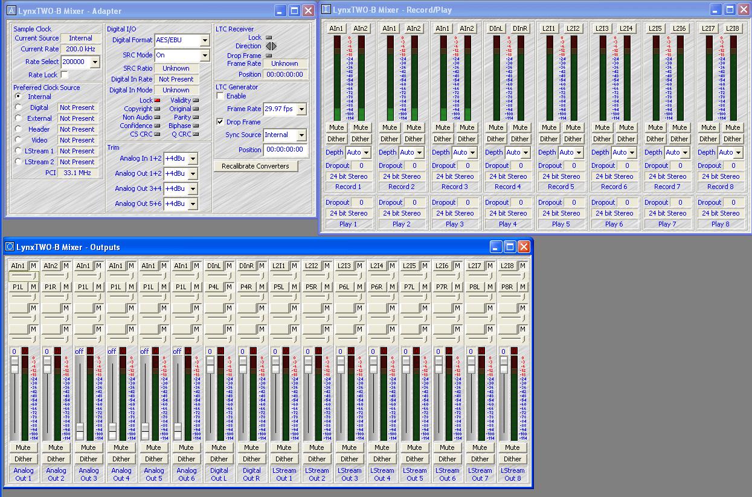Open Analog Out 1+2 trim dropdown
Image resolution: width=752 pixels, height=497 pixels.
click(x=193, y=174)
